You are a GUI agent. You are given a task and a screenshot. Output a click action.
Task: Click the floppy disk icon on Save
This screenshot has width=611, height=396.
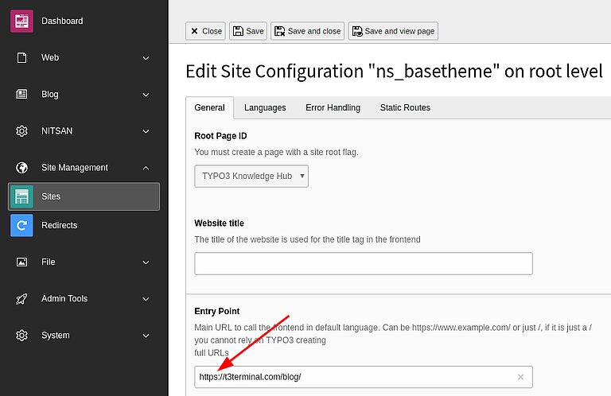pos(238,31)
